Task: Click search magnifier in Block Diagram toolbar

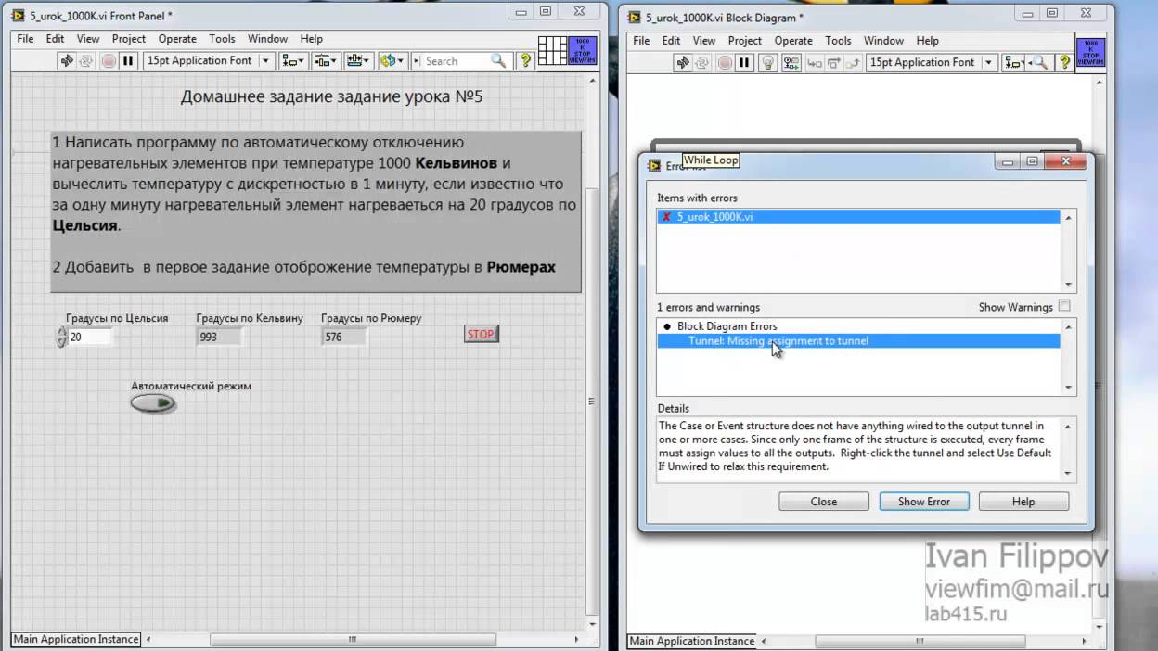Action: click(1041, 63)
